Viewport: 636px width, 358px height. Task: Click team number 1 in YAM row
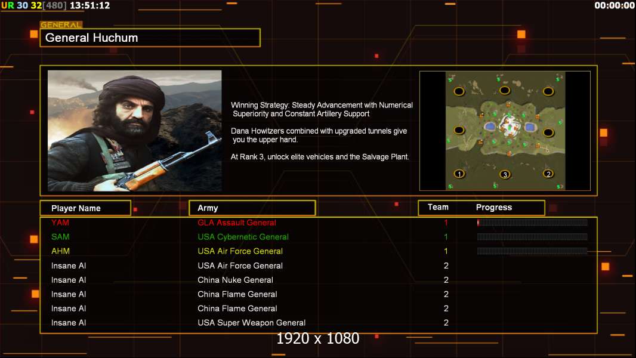click(446, 223)
